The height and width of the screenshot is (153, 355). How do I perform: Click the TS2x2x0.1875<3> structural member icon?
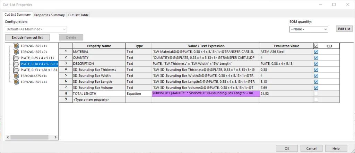16,76
